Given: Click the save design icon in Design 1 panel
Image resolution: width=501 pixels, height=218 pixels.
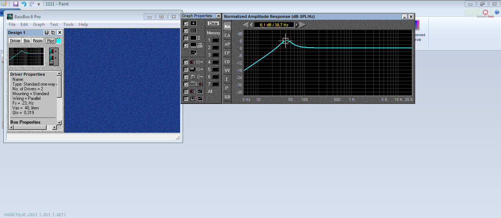Looking at the screenshot, I should [47, 33].
